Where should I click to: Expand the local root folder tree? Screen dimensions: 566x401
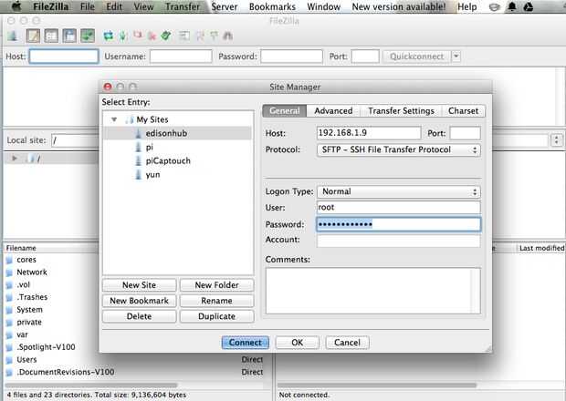tap(15, 159)
